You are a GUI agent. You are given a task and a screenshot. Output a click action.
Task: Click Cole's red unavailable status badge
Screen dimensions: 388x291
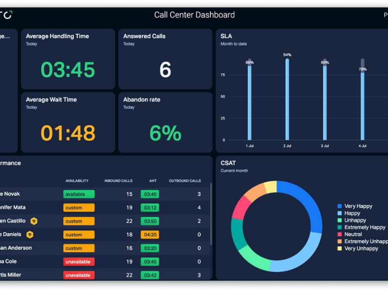tap(79, 261)
